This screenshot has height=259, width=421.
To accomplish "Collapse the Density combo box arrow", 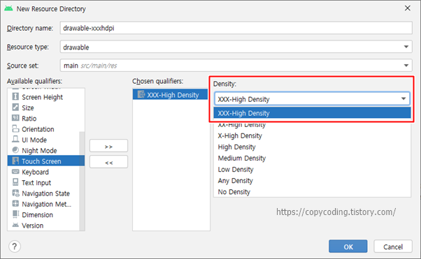I will pos(404,98).
